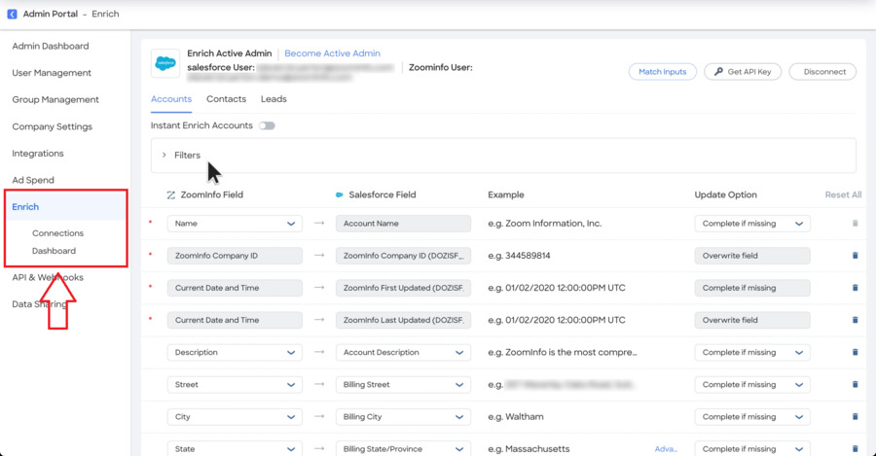Click the key icon in Get API Key
This screenshot has height=456, width=876.
[x=719, y=71]
